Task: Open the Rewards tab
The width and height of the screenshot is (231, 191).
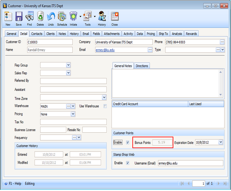Action: click(191, 34)
